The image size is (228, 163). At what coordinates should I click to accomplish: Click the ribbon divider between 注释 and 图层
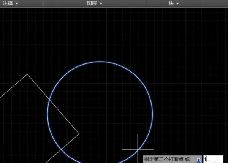pyautogui.click(x=43, y=3)
